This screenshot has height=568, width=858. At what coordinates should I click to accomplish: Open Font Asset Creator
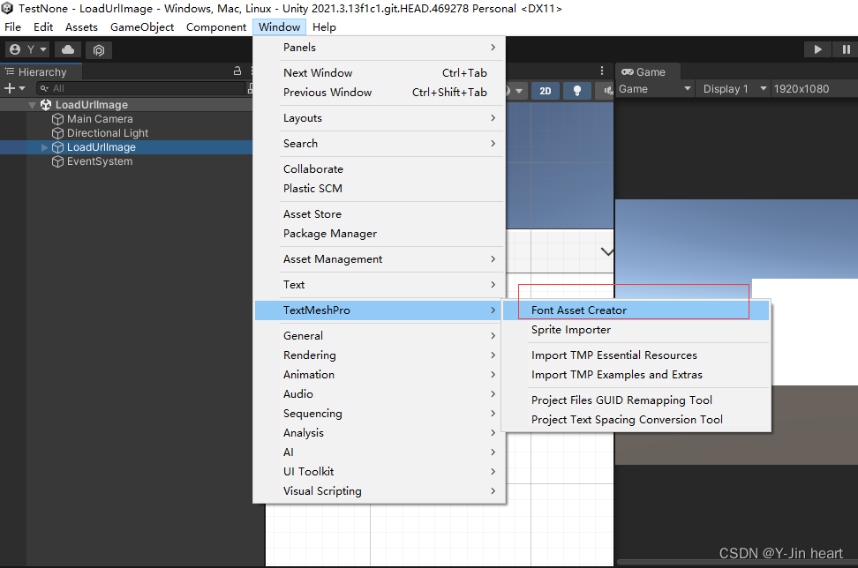click(x=636, y=310)
